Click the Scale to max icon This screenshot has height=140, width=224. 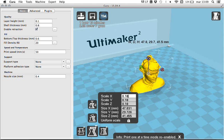tap(92, 104)
